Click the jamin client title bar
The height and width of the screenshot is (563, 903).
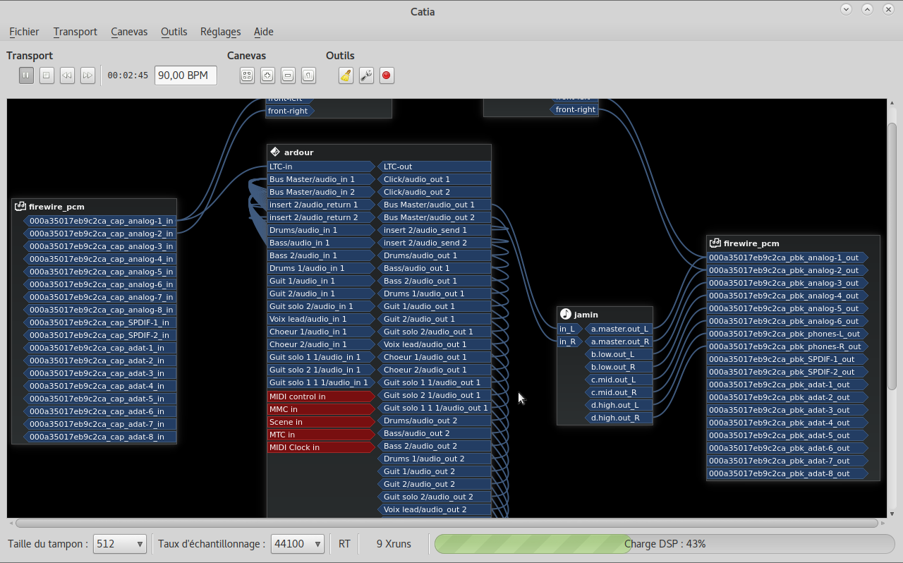[605, 314]
